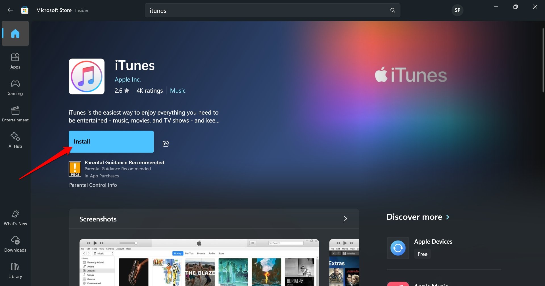Image resolution: width=545 pixels, height=286 pixels.
Task: Expand the Screenshots carousel
Action: (346, 219)
